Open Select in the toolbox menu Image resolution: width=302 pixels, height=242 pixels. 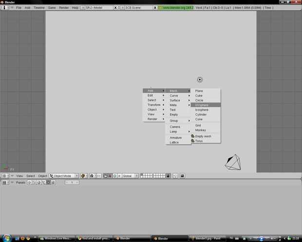pos(154,100)
